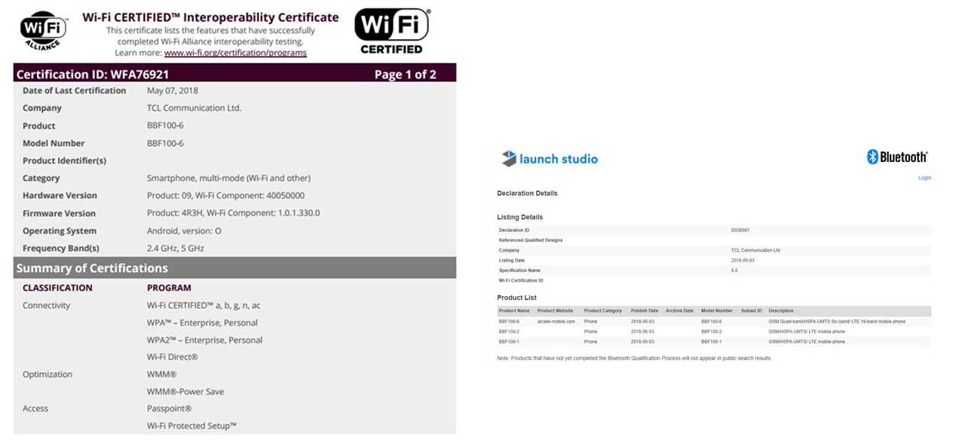The height and width of the screenshot is (446, 965).
Task: Click the 'Product Identifier(s)' label
Action: [64, 160]
